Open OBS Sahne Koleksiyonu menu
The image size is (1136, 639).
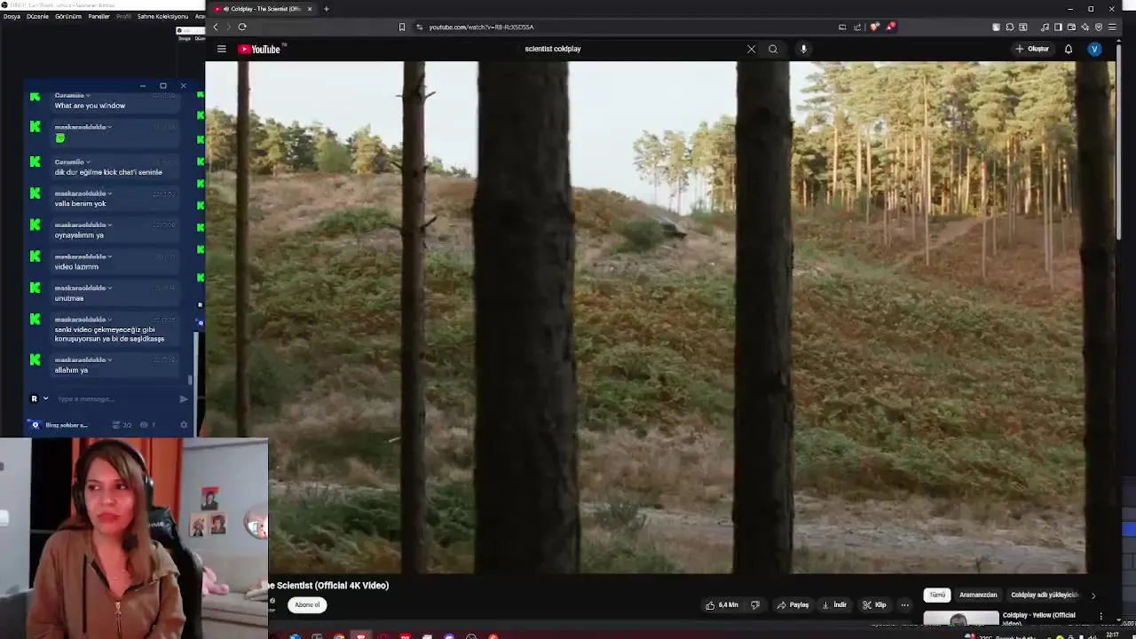coord(162,16)
